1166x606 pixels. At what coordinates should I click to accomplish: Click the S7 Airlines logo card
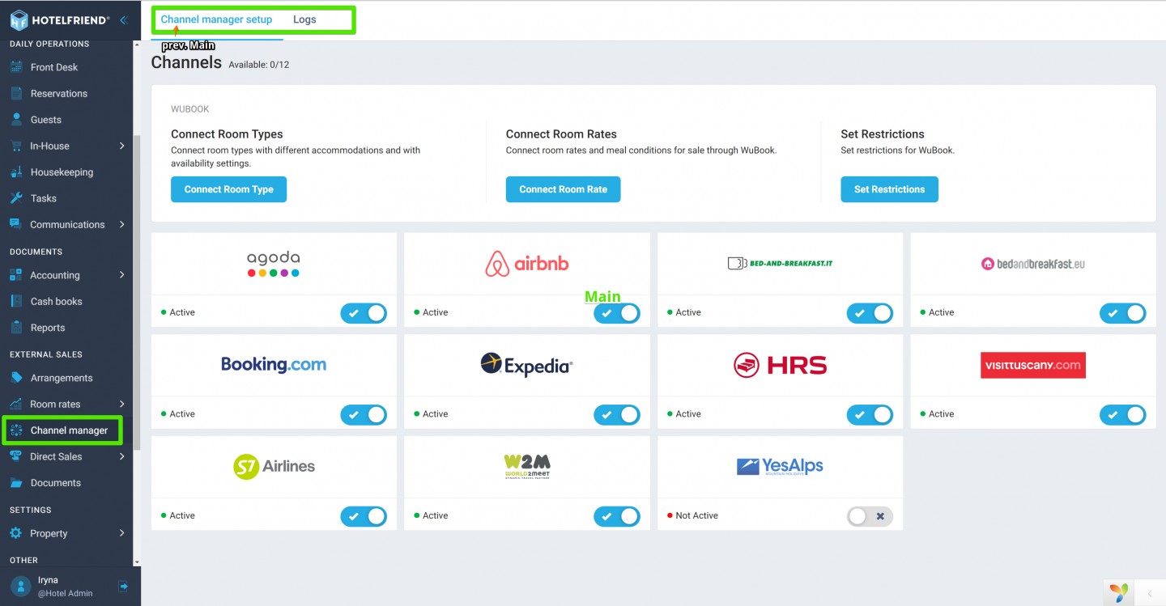pyautogui.click(x=274, y=466)
